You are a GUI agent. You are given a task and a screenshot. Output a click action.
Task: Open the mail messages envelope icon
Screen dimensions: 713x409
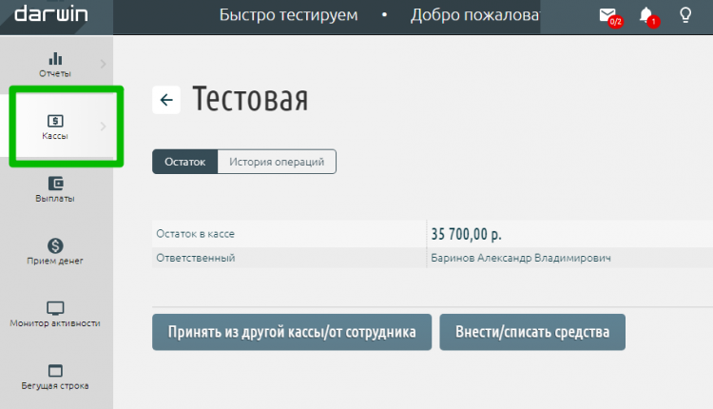(x=607, y=15)
